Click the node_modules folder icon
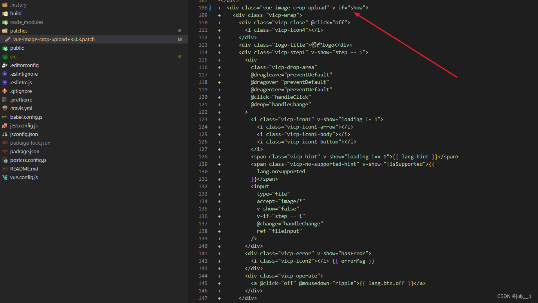The image size is (538, 303). pyautogui.click(x=5, y=22)
